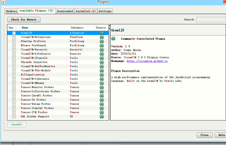Switch to the Downloaded tab
The image size is (226, 145).
(65, 11)
